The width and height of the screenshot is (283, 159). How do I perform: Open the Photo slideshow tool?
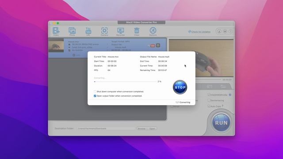(72, 31)
